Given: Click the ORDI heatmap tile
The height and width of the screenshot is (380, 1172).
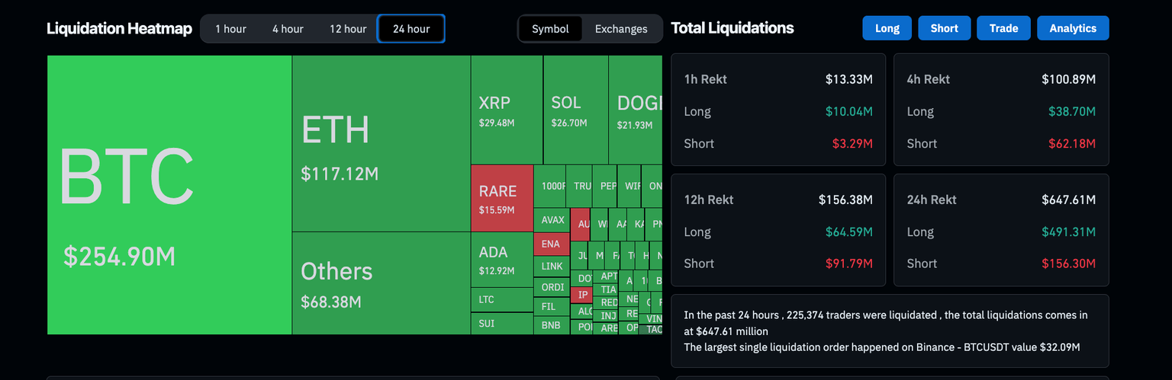Looking at the screenshot, I should 552,288.
